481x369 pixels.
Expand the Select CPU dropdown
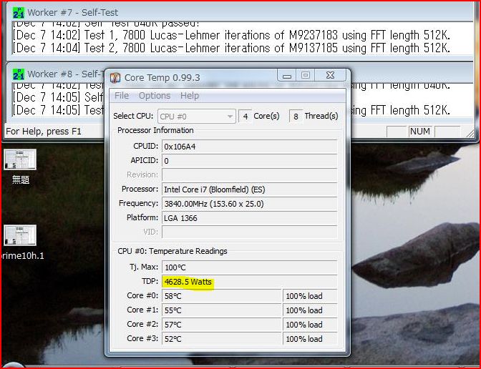197,117
